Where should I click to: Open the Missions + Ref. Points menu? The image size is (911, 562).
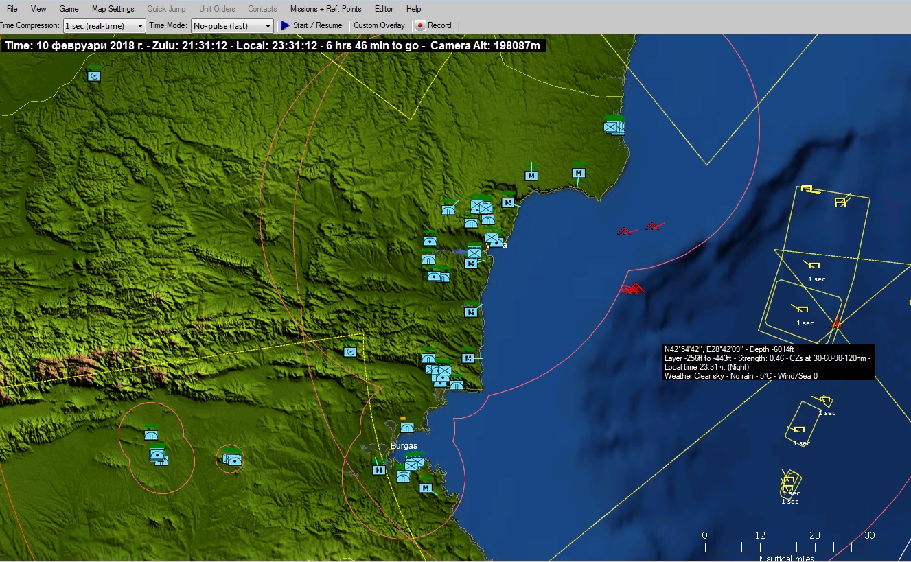pyautogui.click(x=325, y=9)
